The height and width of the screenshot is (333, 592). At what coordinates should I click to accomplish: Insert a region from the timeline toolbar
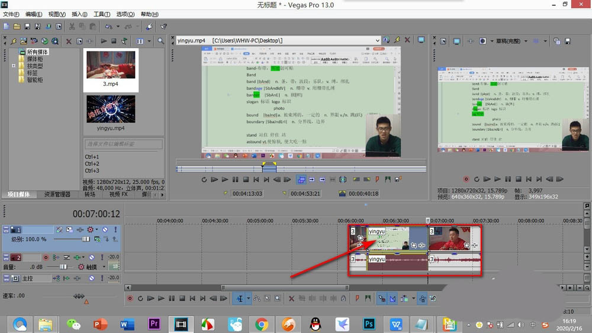[368, 299]
